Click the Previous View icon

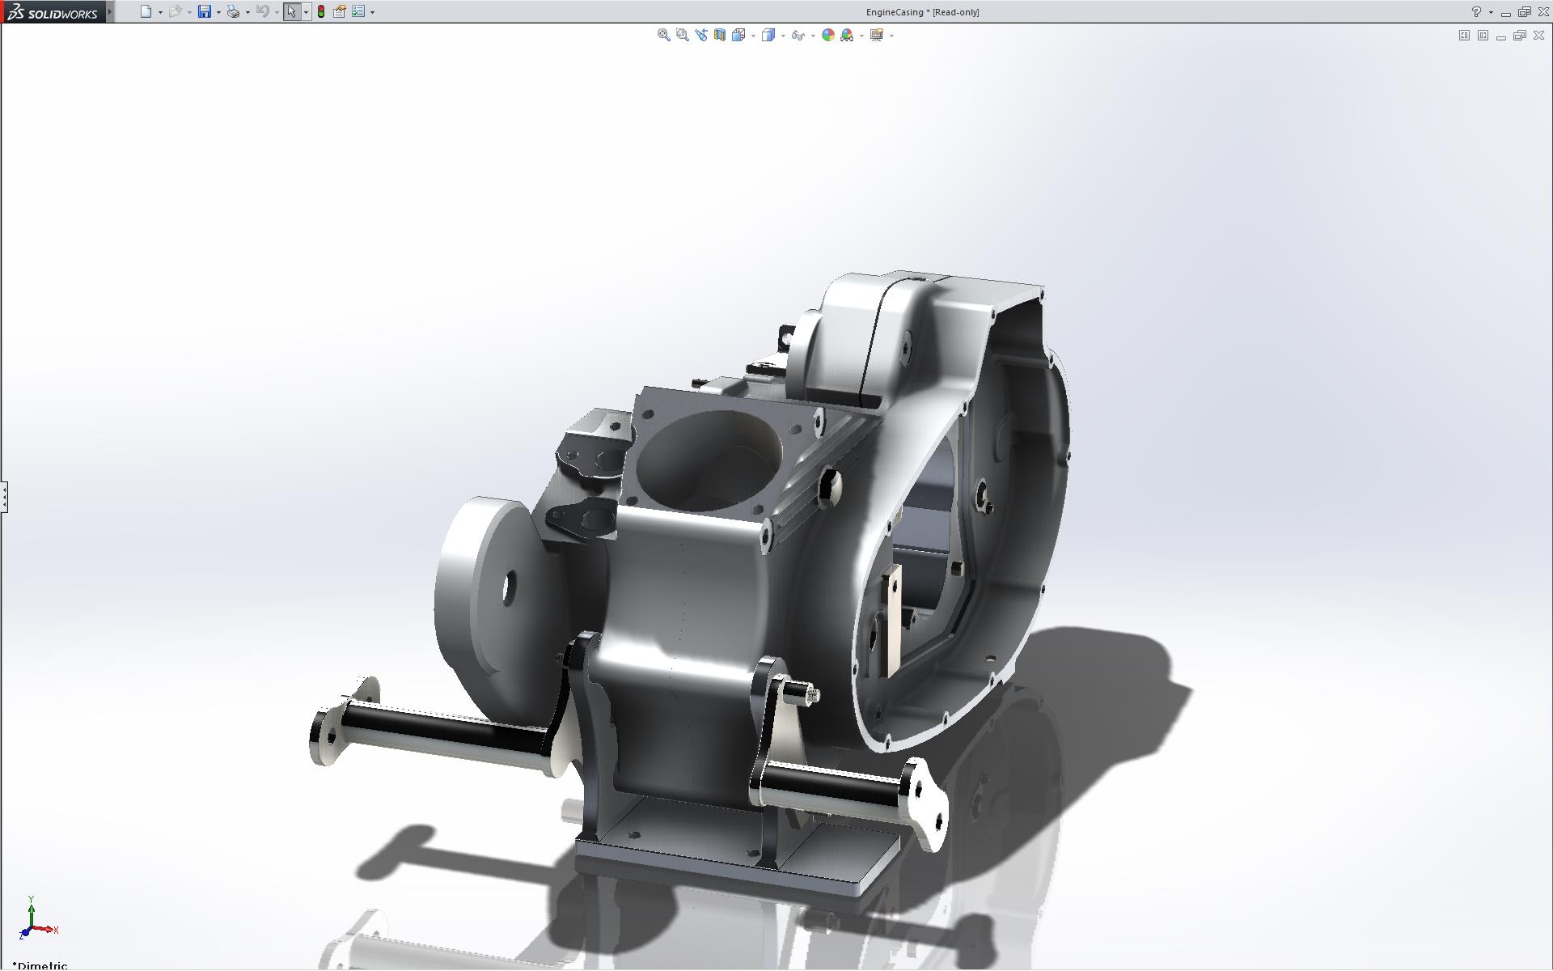(x=700, y=35)
